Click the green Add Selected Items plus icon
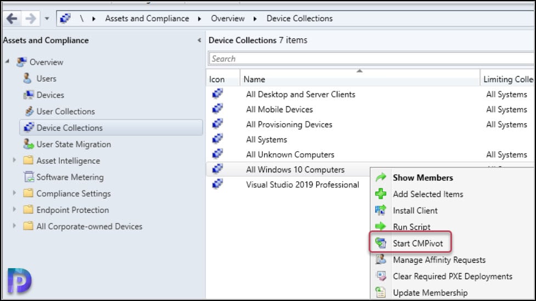 [x=380, y=194]
